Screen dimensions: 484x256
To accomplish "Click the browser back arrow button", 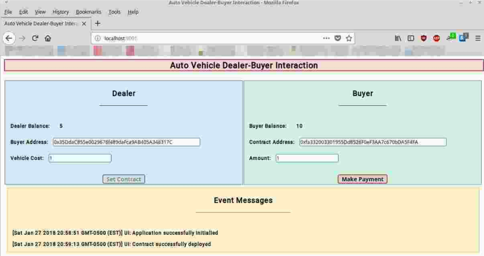I will point(9,39).
